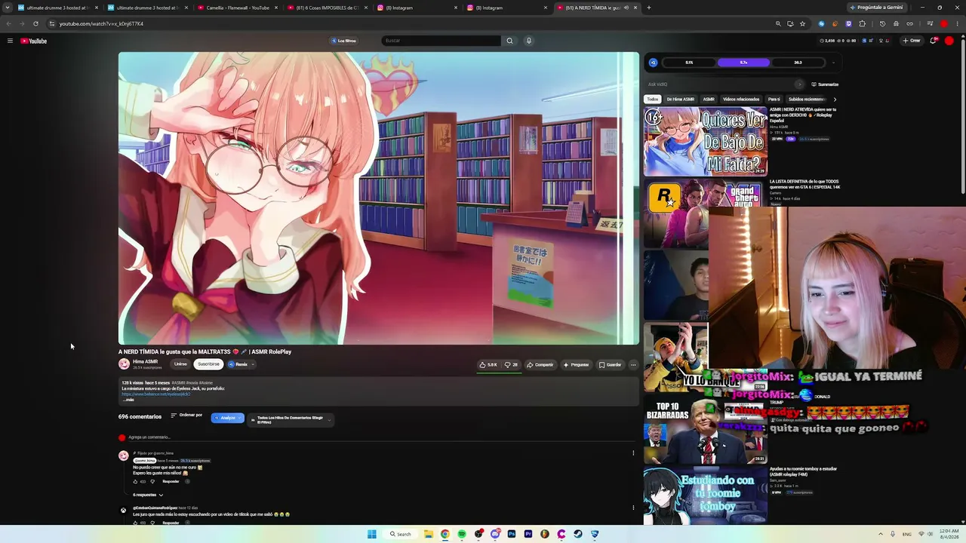966x543 pixels.
Task: Select the 'Videos relacionados' filter chip
Action: pyautogui.click(x=741, y=100)
